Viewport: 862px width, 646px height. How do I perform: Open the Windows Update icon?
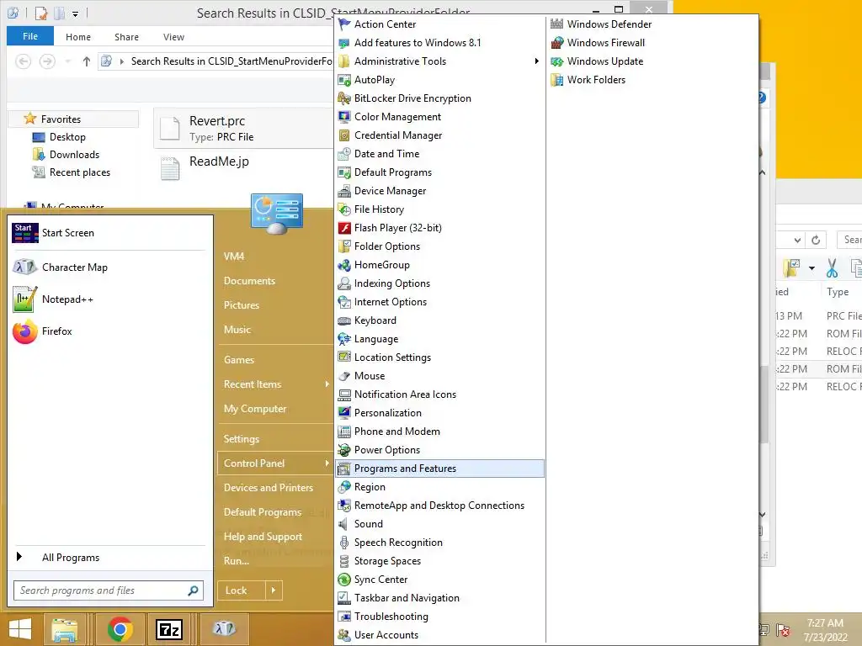pos(557,61)
